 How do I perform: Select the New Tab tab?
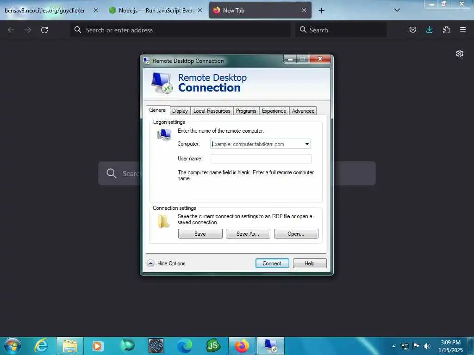pyautogui.click(x=260, y=11)
